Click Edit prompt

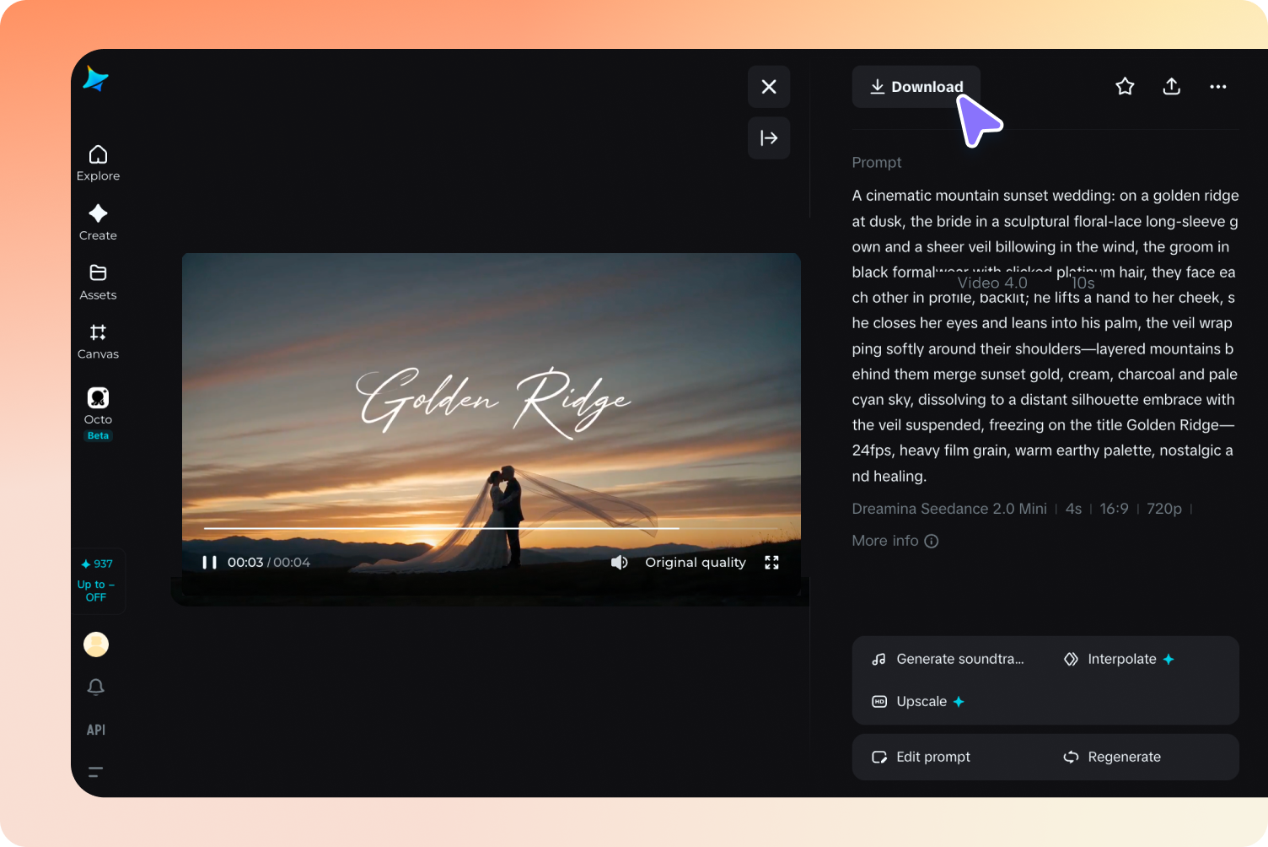pos(921,757)
